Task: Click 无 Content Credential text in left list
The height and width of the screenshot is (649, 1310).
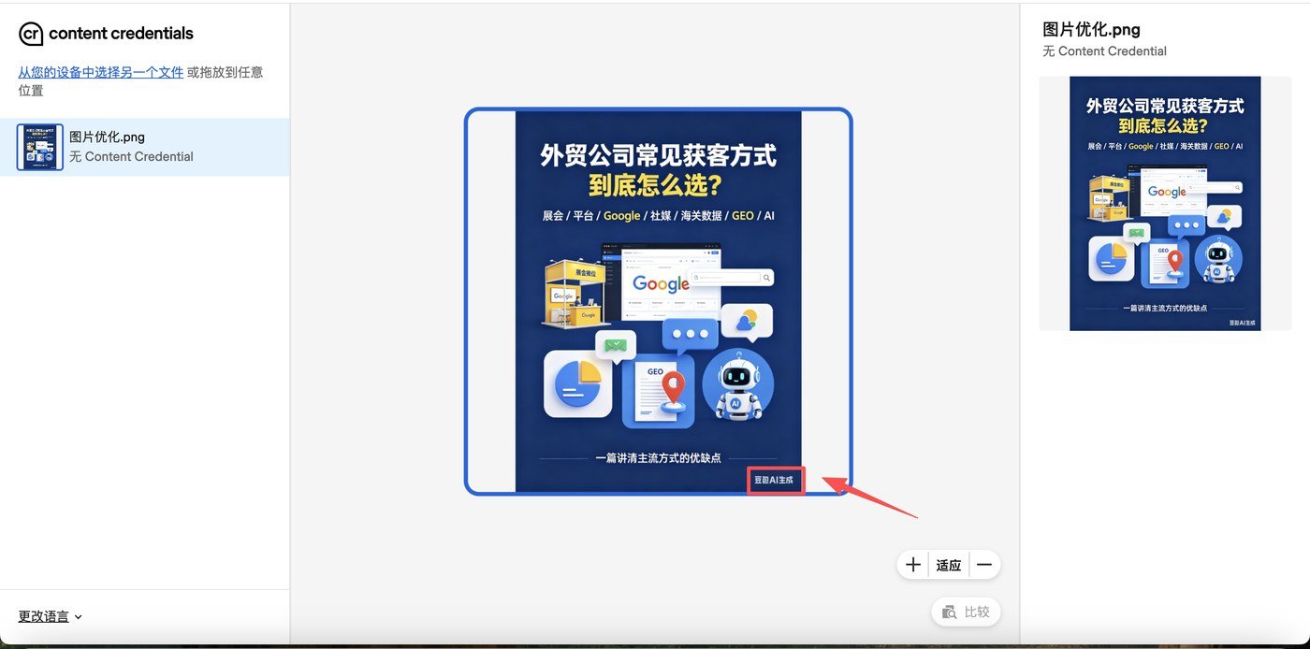Action: tap(131, 156)
